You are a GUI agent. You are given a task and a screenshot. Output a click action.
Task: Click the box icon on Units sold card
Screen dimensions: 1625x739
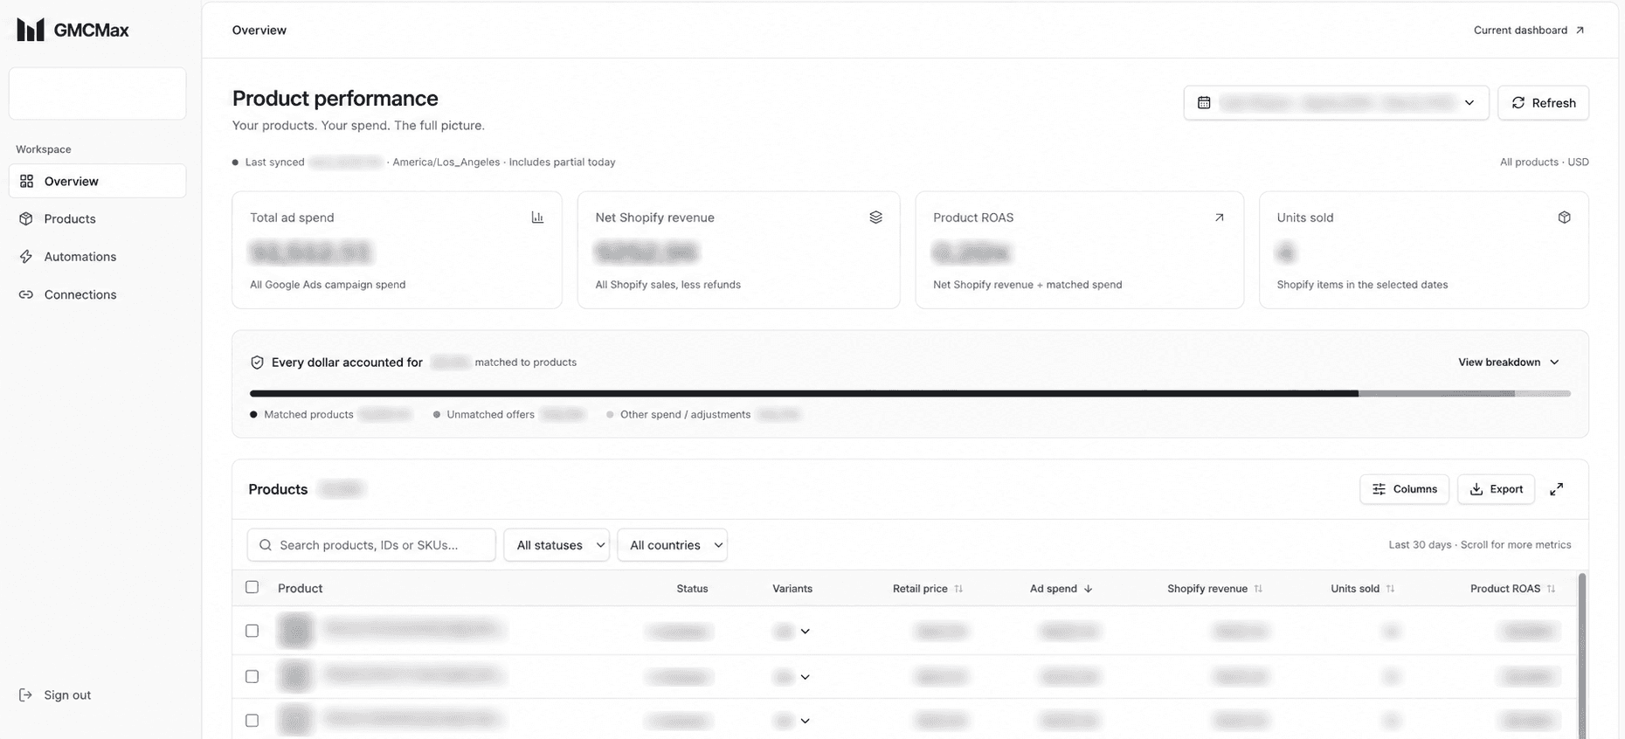coord(1564,217)
